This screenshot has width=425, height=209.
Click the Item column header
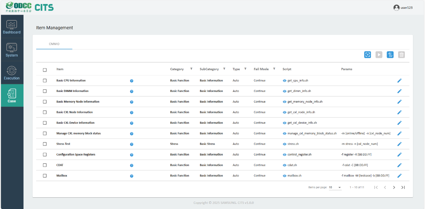(60, 69)
